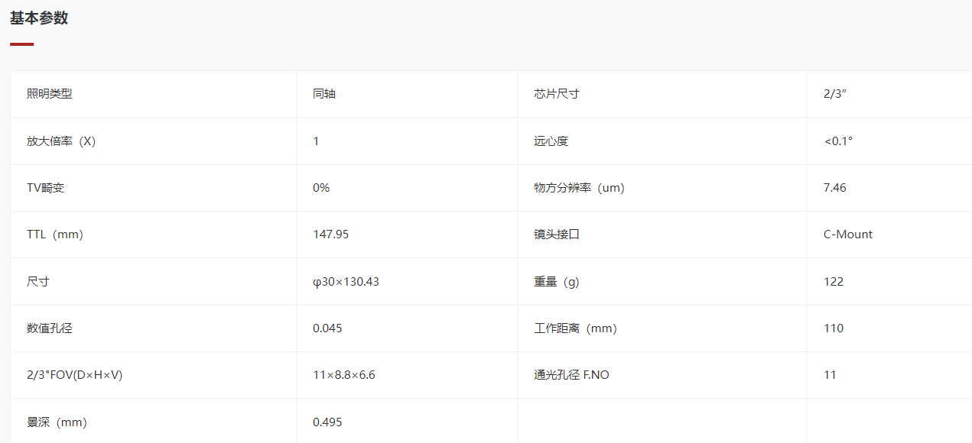Click the 0.045 aperture value

pos(328,328)
